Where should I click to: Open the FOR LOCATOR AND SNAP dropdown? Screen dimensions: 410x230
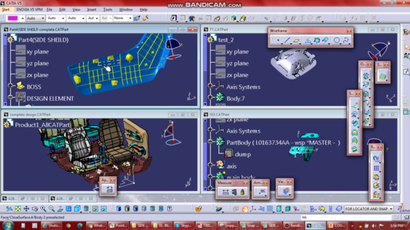point(391,209)
